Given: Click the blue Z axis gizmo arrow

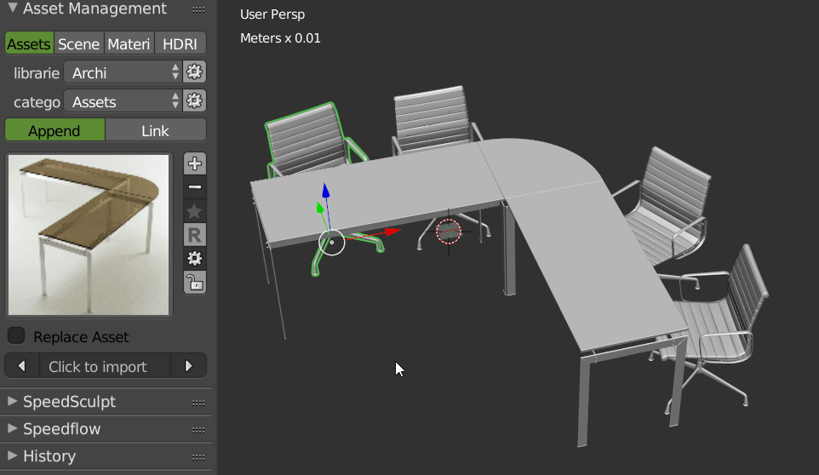Looking at the screenshot, I should [x=326, y=191].
